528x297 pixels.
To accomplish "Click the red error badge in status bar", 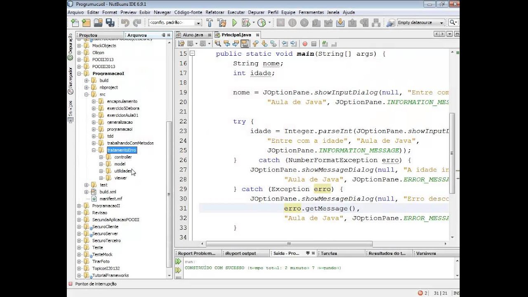I will (x=420, y=293).
